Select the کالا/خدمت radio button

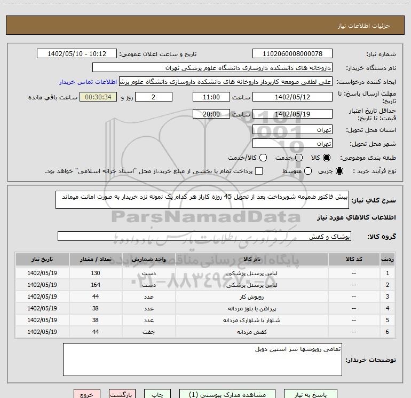tap(263, 158)
